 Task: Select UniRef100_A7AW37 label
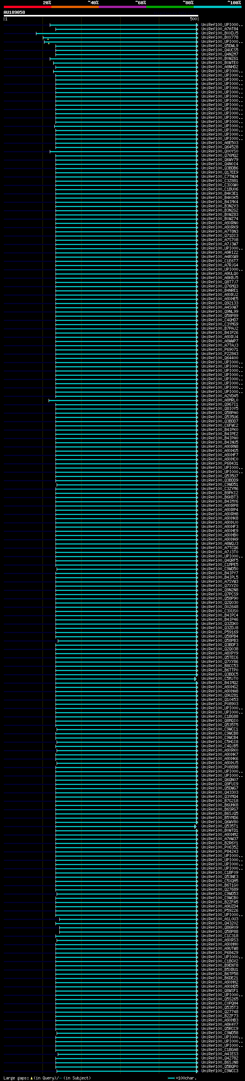(220, 838)
